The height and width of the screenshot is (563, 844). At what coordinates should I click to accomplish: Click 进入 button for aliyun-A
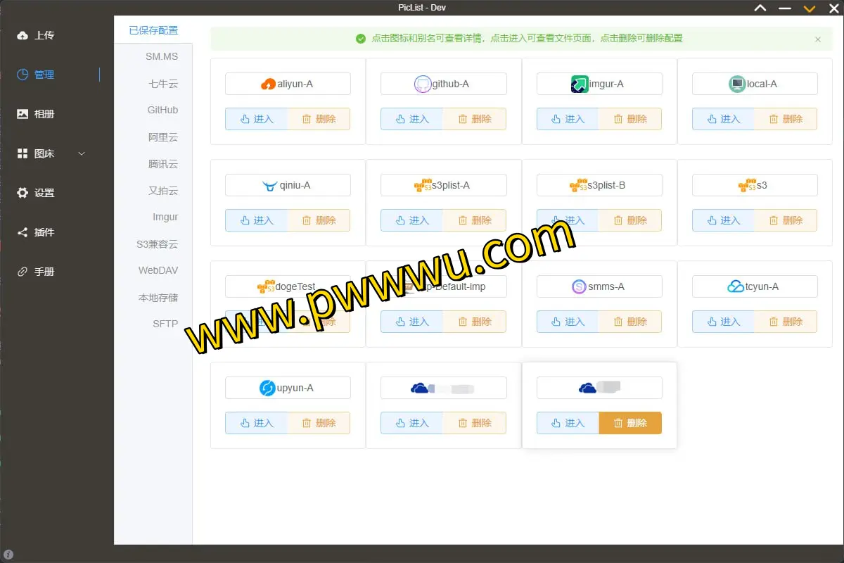(x=257, y=119)
